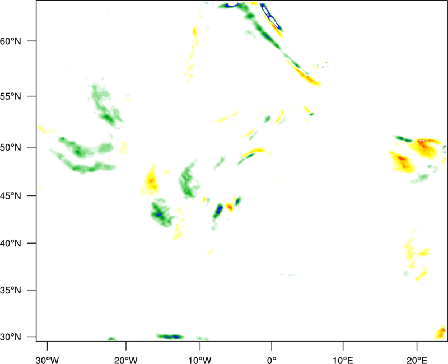Click the 20°W longitude label
This screenshot has width=448, height=364.
tap(126, 360)
